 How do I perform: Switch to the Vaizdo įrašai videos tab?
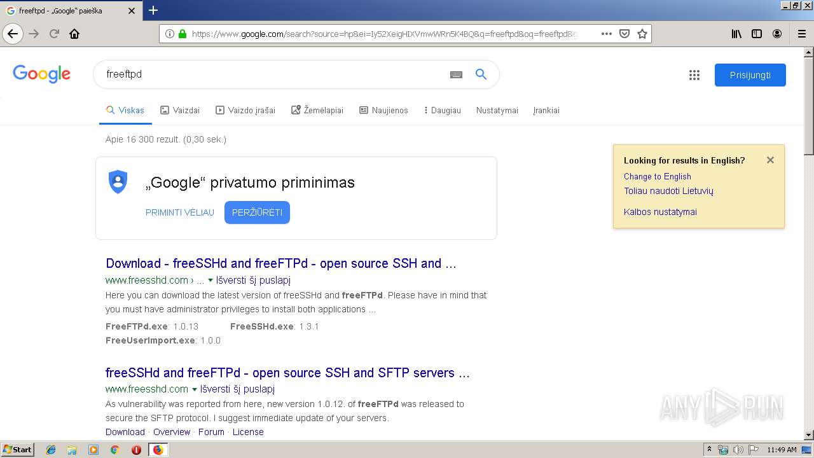245,110
